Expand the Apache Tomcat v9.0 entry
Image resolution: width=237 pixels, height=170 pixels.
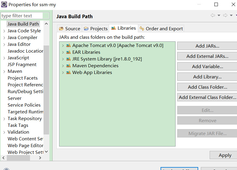63,46
